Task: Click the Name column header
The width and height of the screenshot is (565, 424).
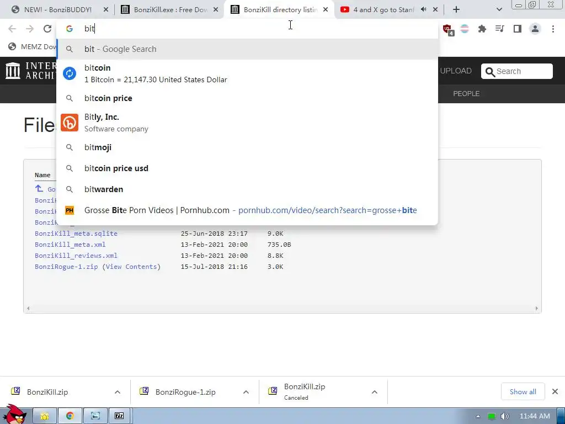Action: coord(42,175)
